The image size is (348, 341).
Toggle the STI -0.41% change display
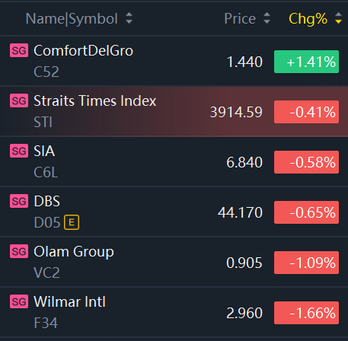point(306,112)
